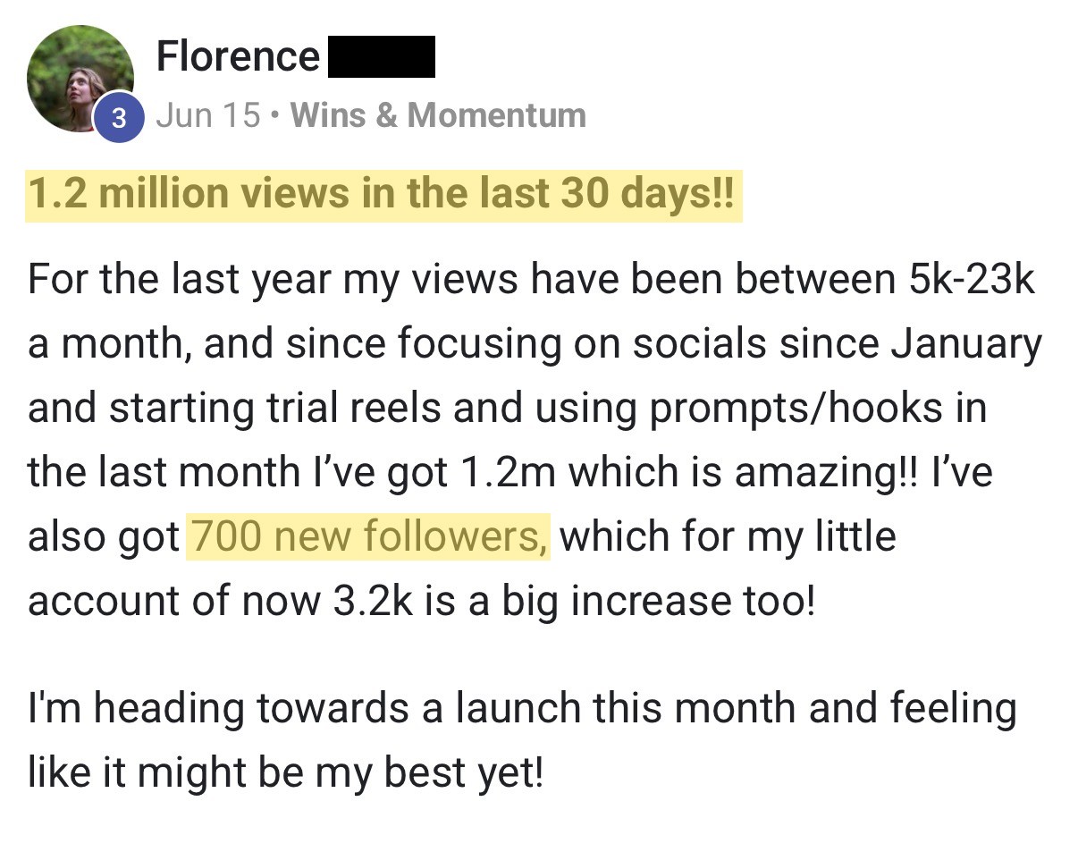
Task: Click the Jun 15 post date
Action: [208, 114]
